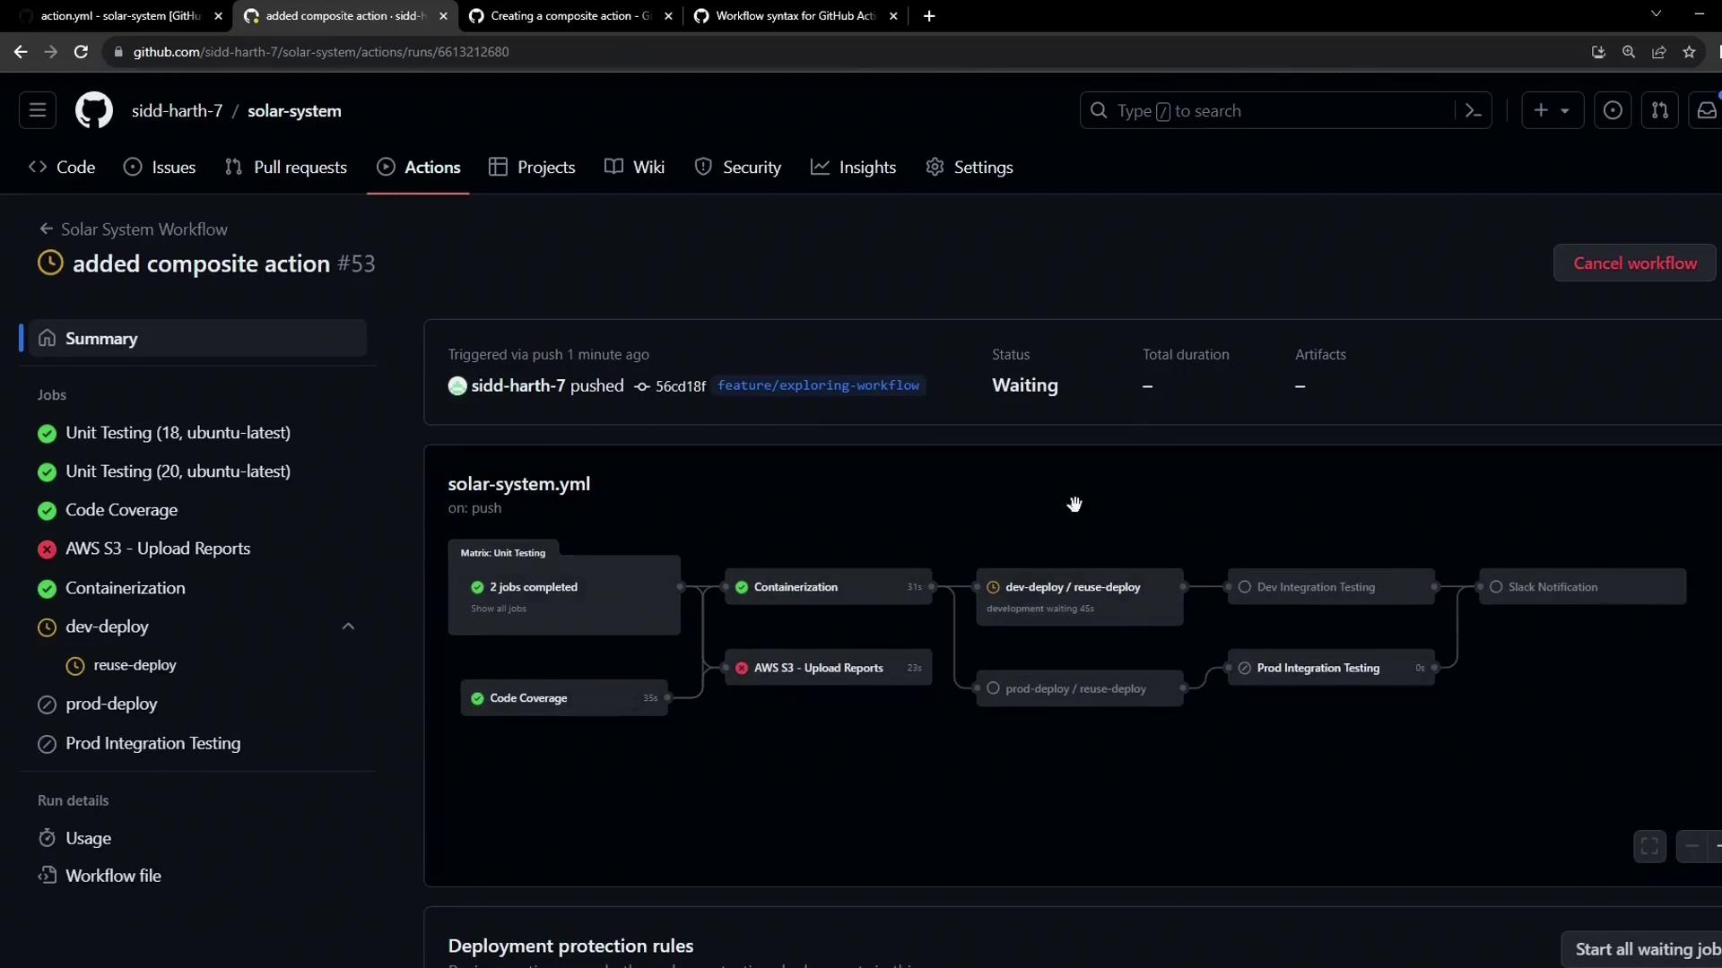Click fullscreen icon in workflow graph
Viewport: 1722px width, 968px height.
[1648, 846]
